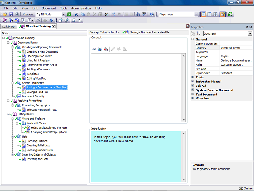Switch to the Library tab
Screen dimensions: 254x191
click(9, 27)
